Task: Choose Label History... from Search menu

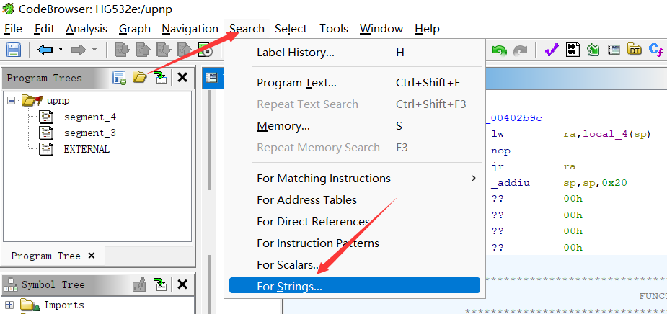Action: 355,53
